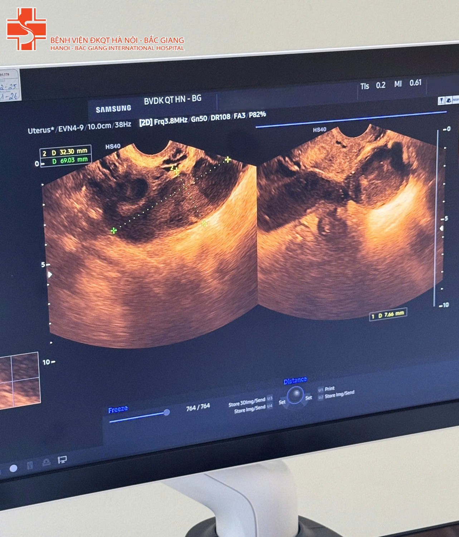Select the green caliper cross at upper right
This screenshot has width=459, height=537.
[228, 159]
